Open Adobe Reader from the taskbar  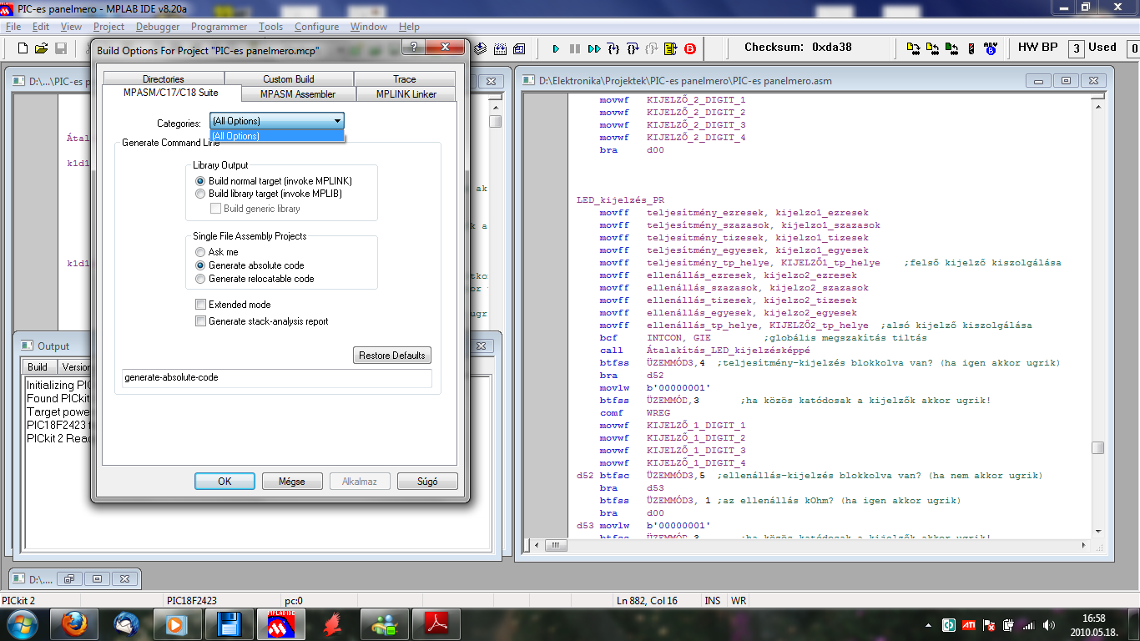point(437,623)
